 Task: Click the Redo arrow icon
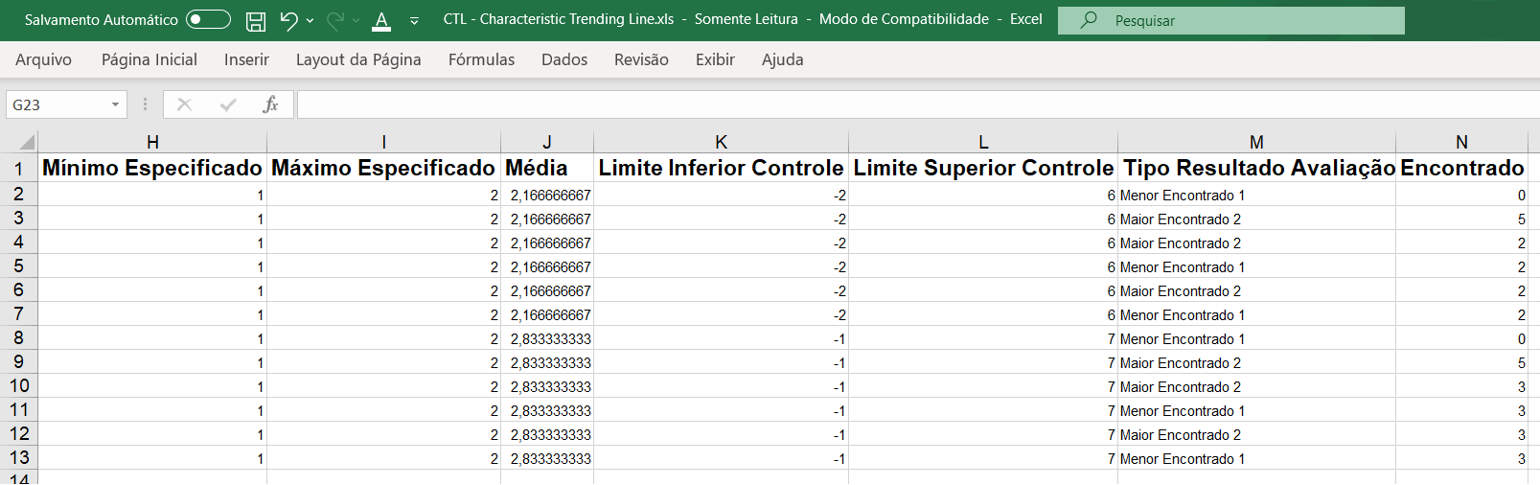(x=335, y=20)
